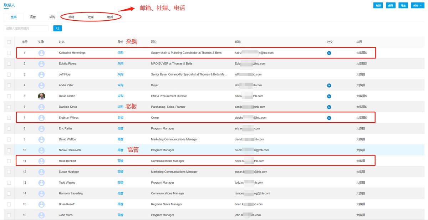Screen dimensions: 428x220
Task: Click the blue search magnifier icon
Action: (57, 28)
